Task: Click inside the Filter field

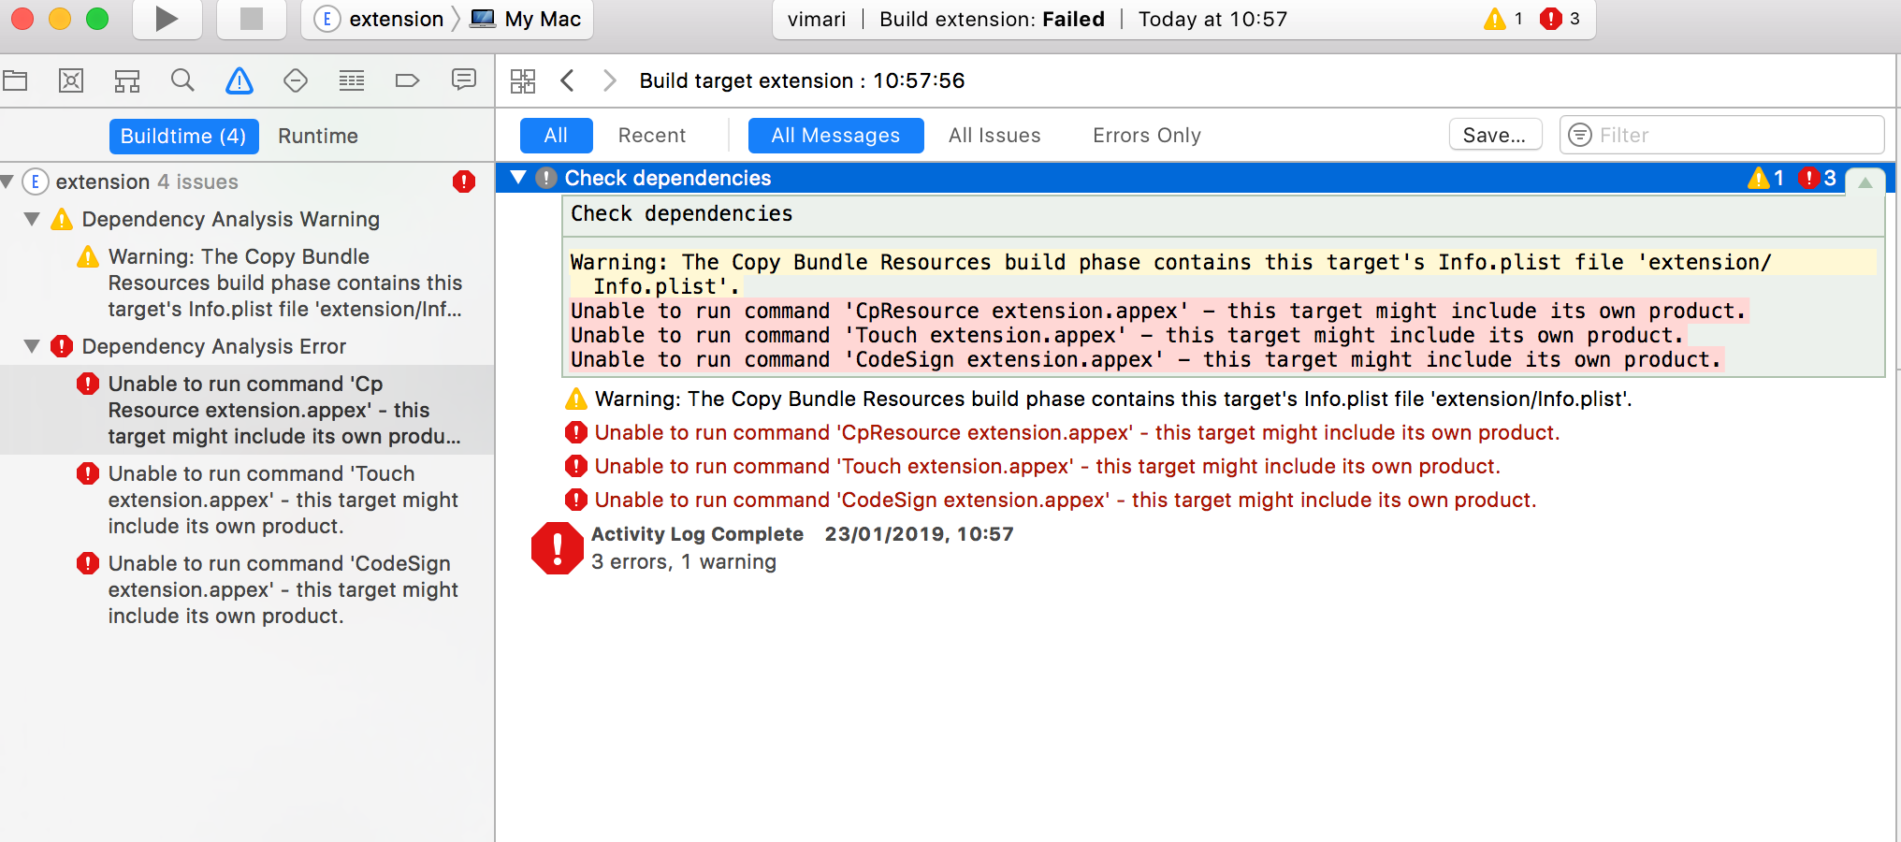Action: (1721, 135)
